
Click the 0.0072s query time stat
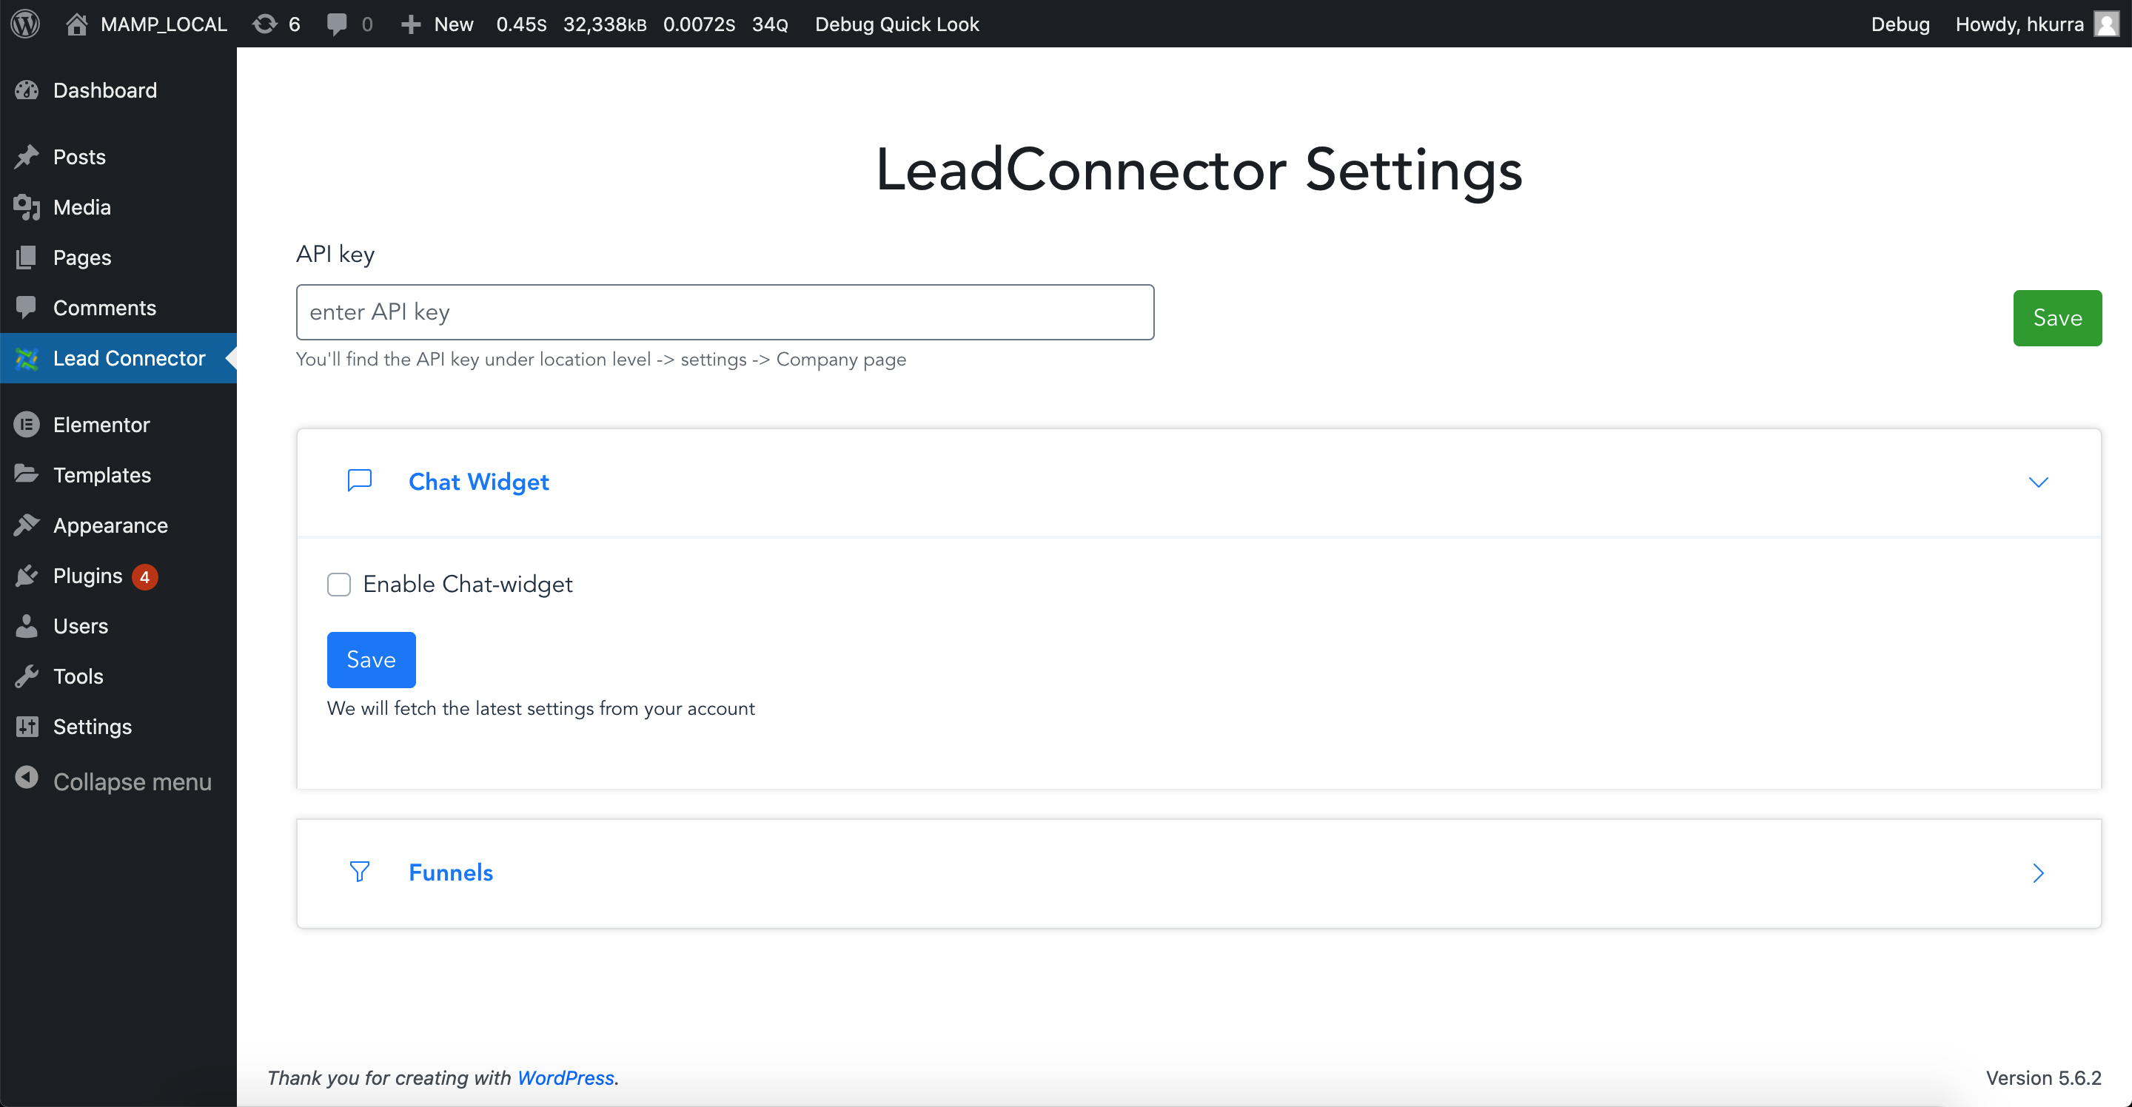tap(699, 24)
